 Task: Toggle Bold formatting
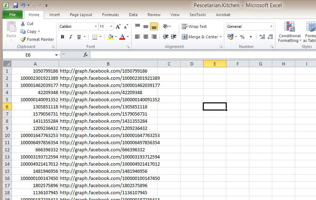click(x=62, y=37)
